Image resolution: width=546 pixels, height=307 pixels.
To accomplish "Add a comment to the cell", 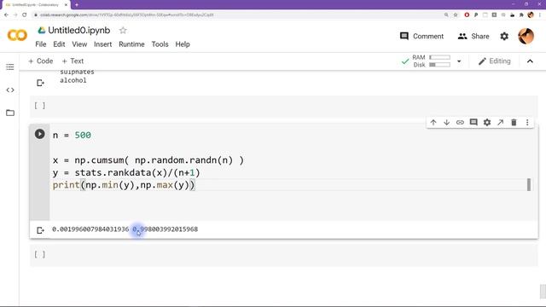I will [473, 122].
